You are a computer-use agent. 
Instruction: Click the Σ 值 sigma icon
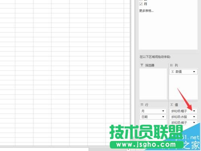click(172, 105)
